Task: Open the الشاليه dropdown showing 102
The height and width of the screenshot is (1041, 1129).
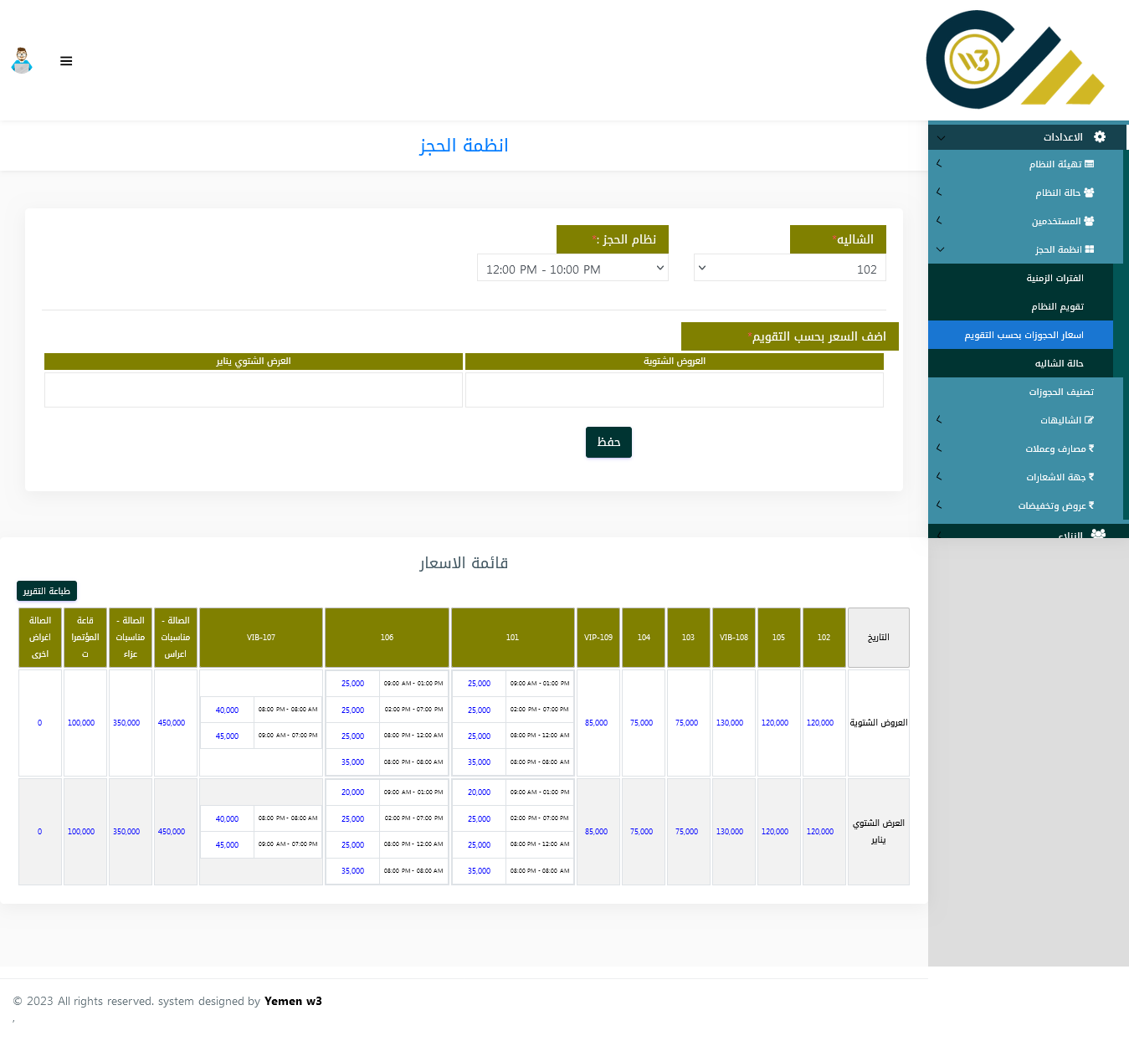Action: (789, 269)
